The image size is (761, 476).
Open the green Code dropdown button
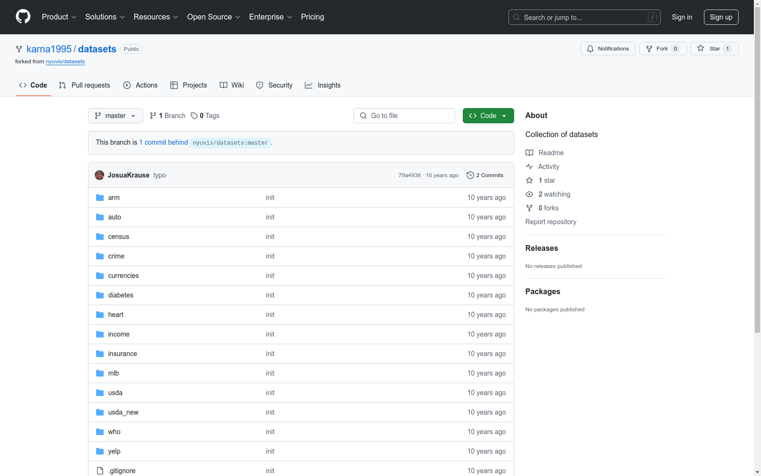pyautogui.click(x=488, y=116)
